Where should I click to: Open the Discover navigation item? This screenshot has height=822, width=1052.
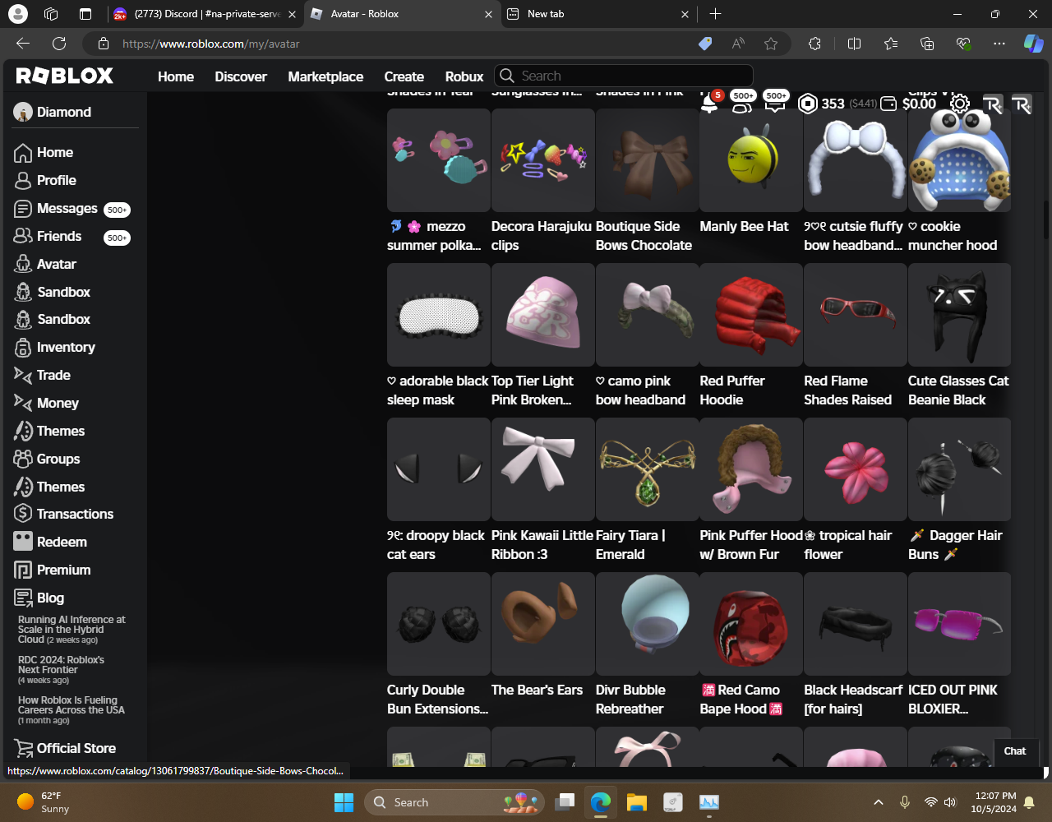241,76
